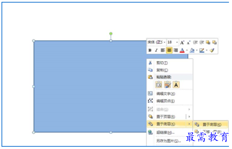Screen dimensions: 232x149
Task: Select 置于底层(K) in the submenu
Action: point(211,124)
